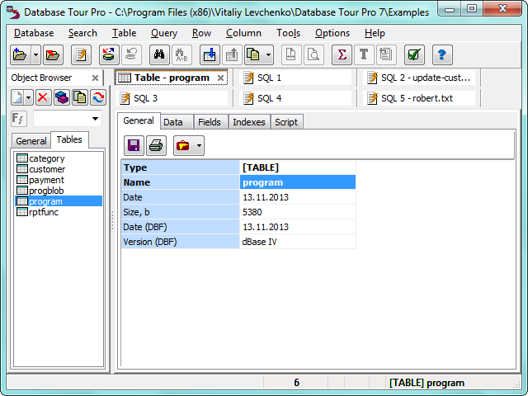This screenshot has height=396, width=528.
Task: Select the category table
Action: pyautogui.click(x=40, y=158)
